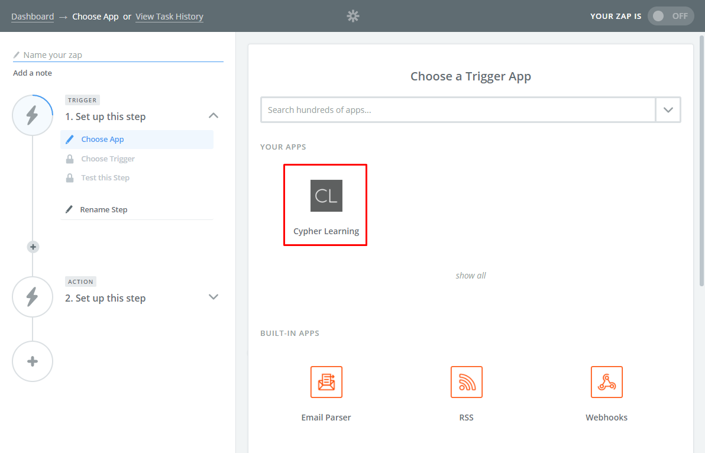Image resolution: width=705 pixels, height=453 pixels.
Task: Click Add a note
Action: coord(33,73)
